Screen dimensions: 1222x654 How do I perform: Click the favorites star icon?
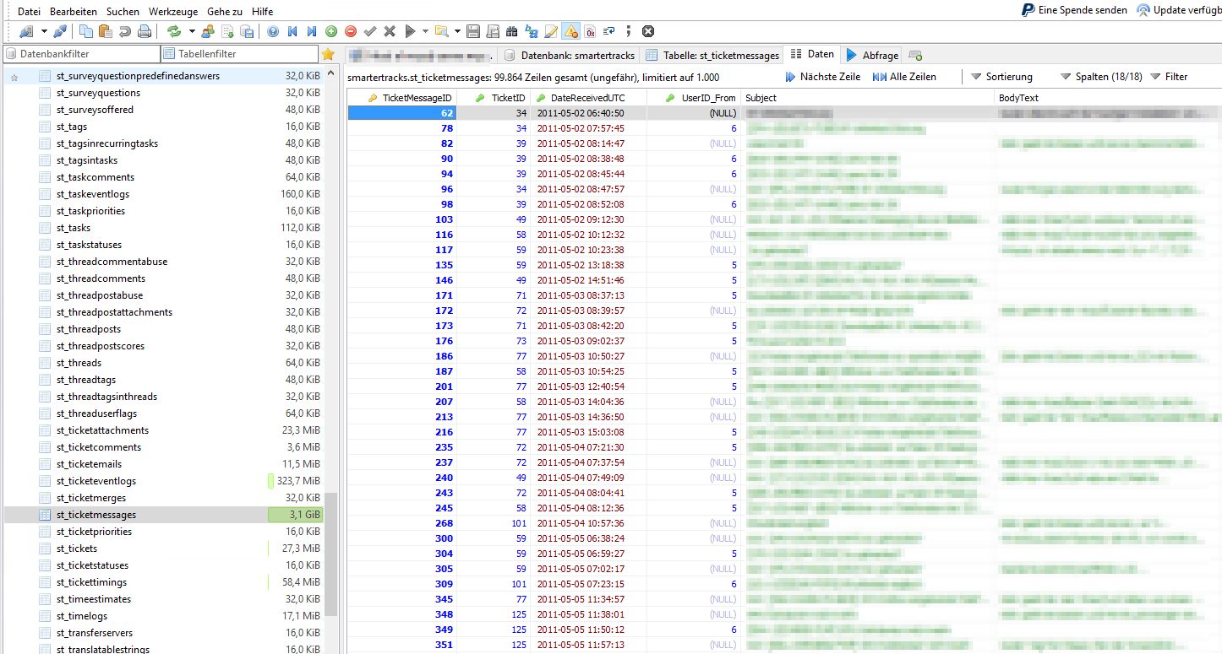(328, 54)
